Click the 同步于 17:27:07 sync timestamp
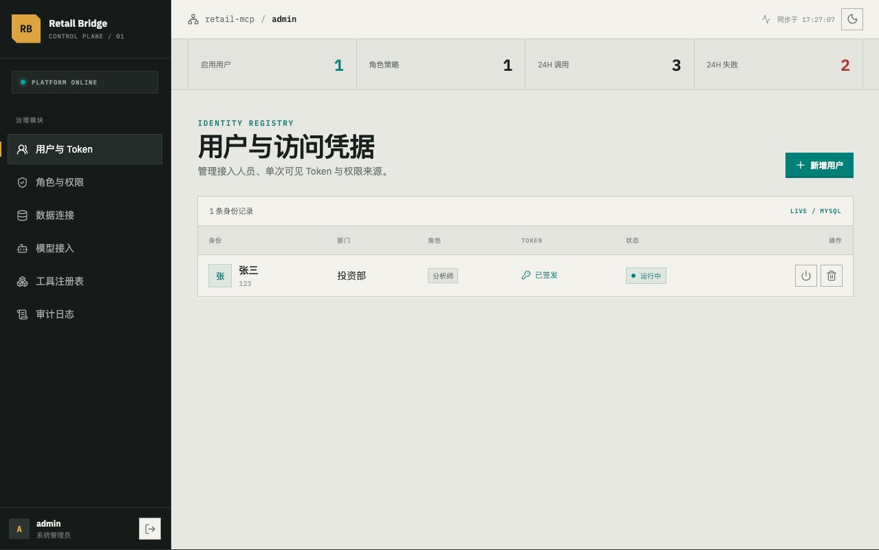Image resolution: width=879 pixels, height=550 pixels. pos(806,20)
